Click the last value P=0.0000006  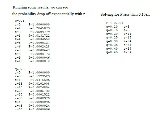click(x=39, y=109)
